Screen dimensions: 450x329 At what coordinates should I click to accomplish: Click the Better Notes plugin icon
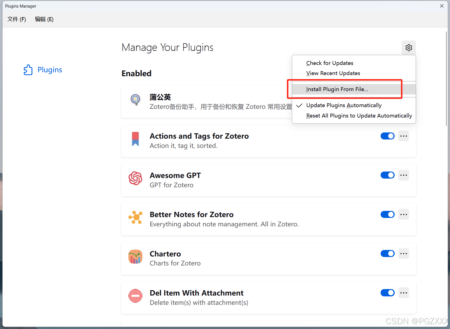(135, 217)
